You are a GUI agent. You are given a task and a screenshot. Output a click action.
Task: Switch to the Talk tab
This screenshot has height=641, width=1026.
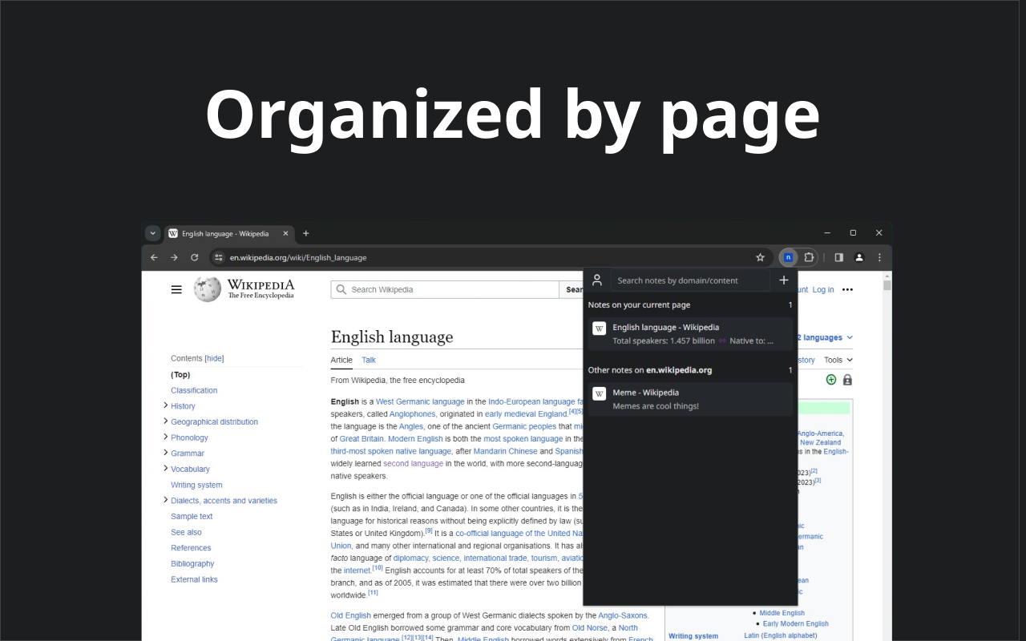369,360
